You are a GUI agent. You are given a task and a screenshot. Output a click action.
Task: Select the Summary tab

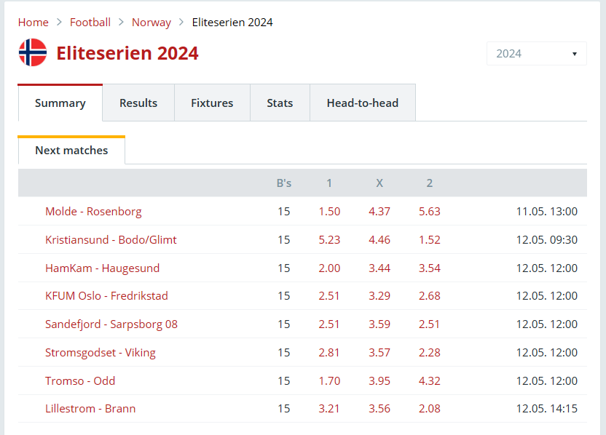click(x=60, y=103)
